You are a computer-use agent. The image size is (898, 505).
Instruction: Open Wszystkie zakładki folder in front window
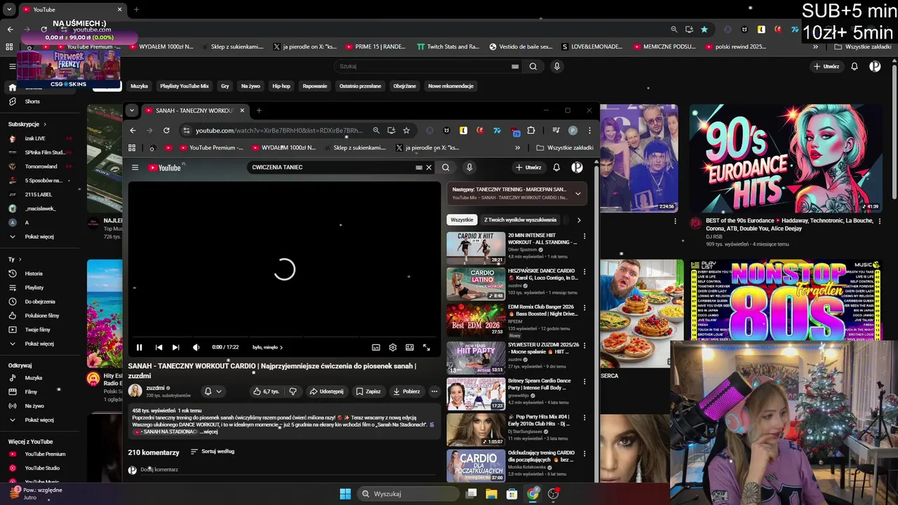(565, 148)
